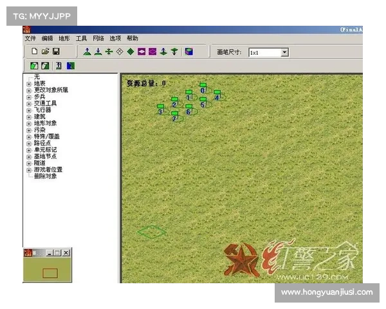Screen dimensions: 386x309
Task: Click the Open map folder icon
Action: coord(45,51)
